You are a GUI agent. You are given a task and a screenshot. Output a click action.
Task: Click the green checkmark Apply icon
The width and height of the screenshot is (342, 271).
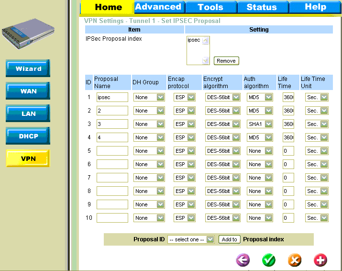tap(269, 260)
